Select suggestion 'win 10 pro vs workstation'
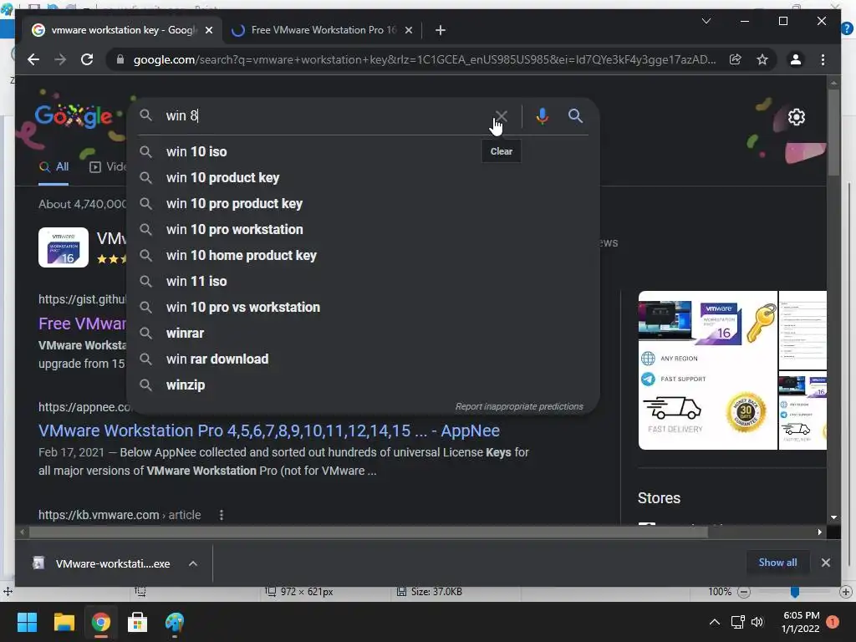Screen dimensions: 856x642 click(x=363, y=308)
